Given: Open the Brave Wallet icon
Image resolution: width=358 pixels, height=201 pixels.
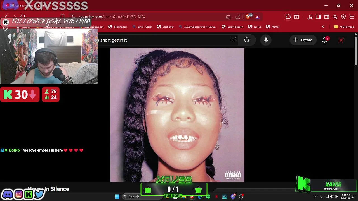Looking at the screenshot, I should pos(327,17).
